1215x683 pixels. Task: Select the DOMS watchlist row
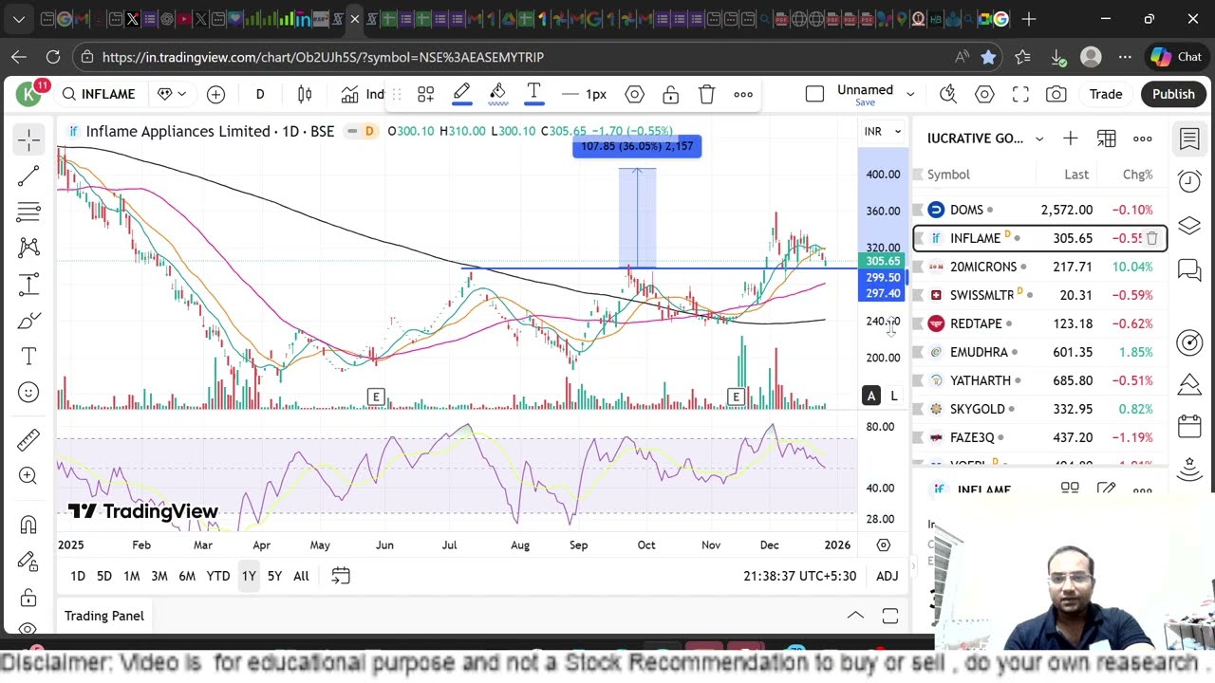click(1039, 210)
